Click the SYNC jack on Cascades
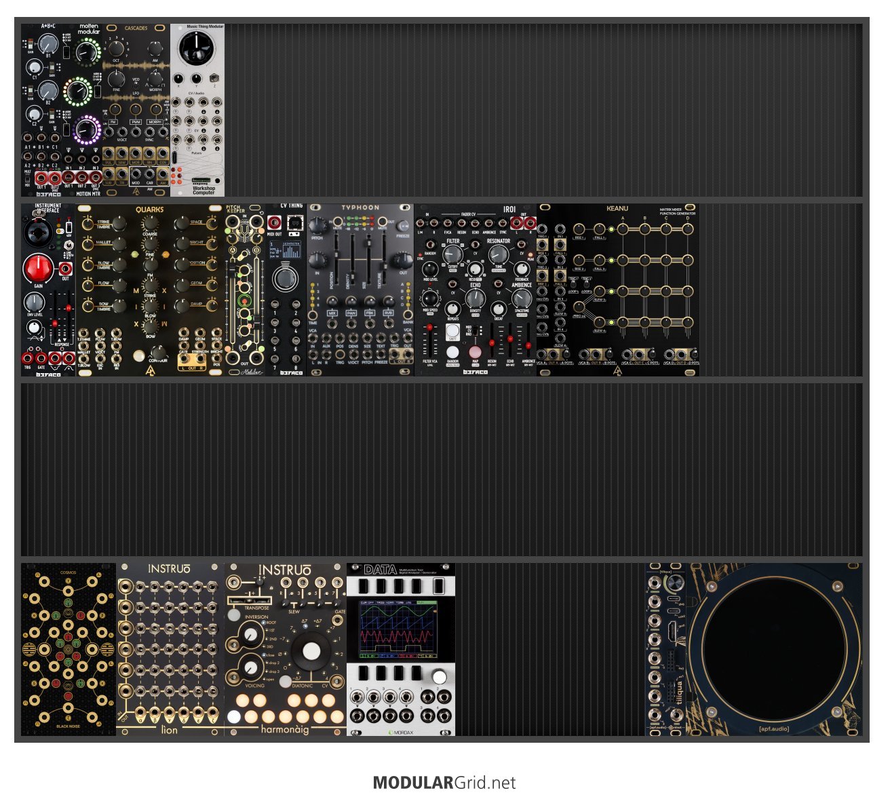This screenshot has height=797, width=890. tap(148, 132)
